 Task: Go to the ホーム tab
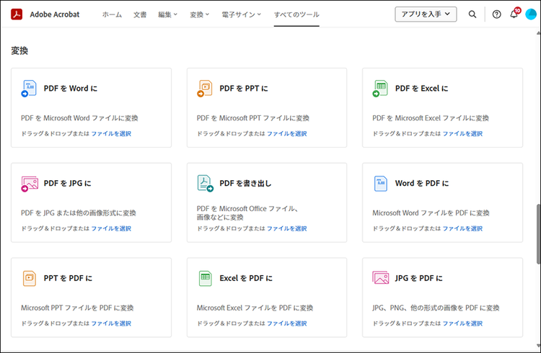[112, 14]
